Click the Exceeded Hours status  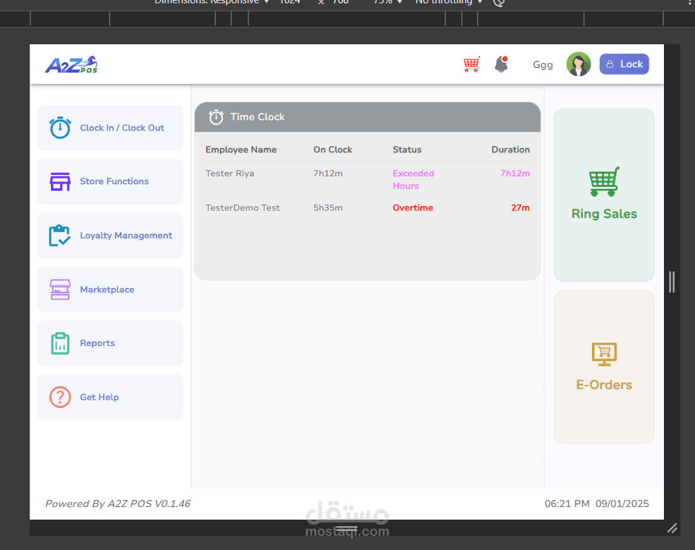point(414,180)
